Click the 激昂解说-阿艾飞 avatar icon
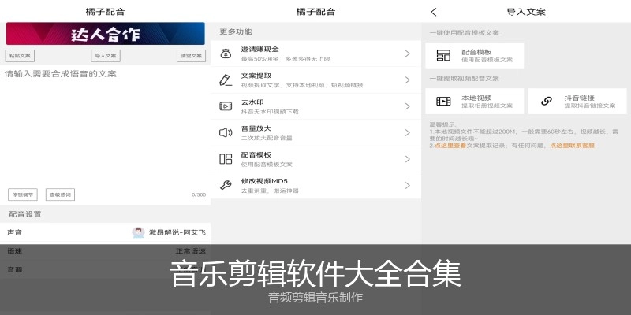 click(139, 232)
